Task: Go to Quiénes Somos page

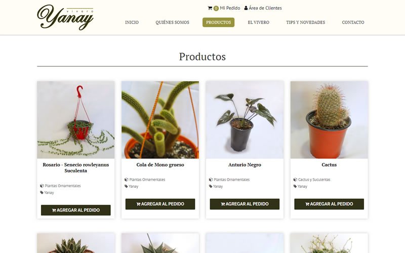Action: pos(172,22)
